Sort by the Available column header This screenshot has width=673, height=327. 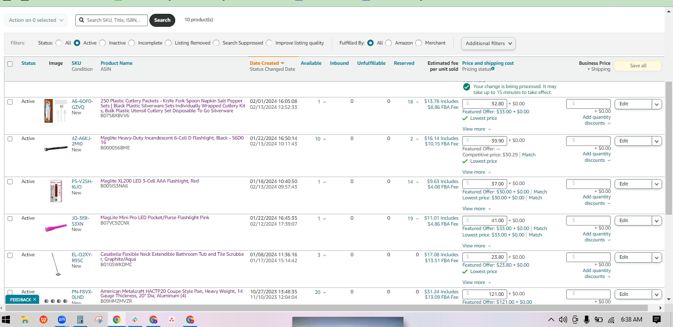[x=311, y=63]
